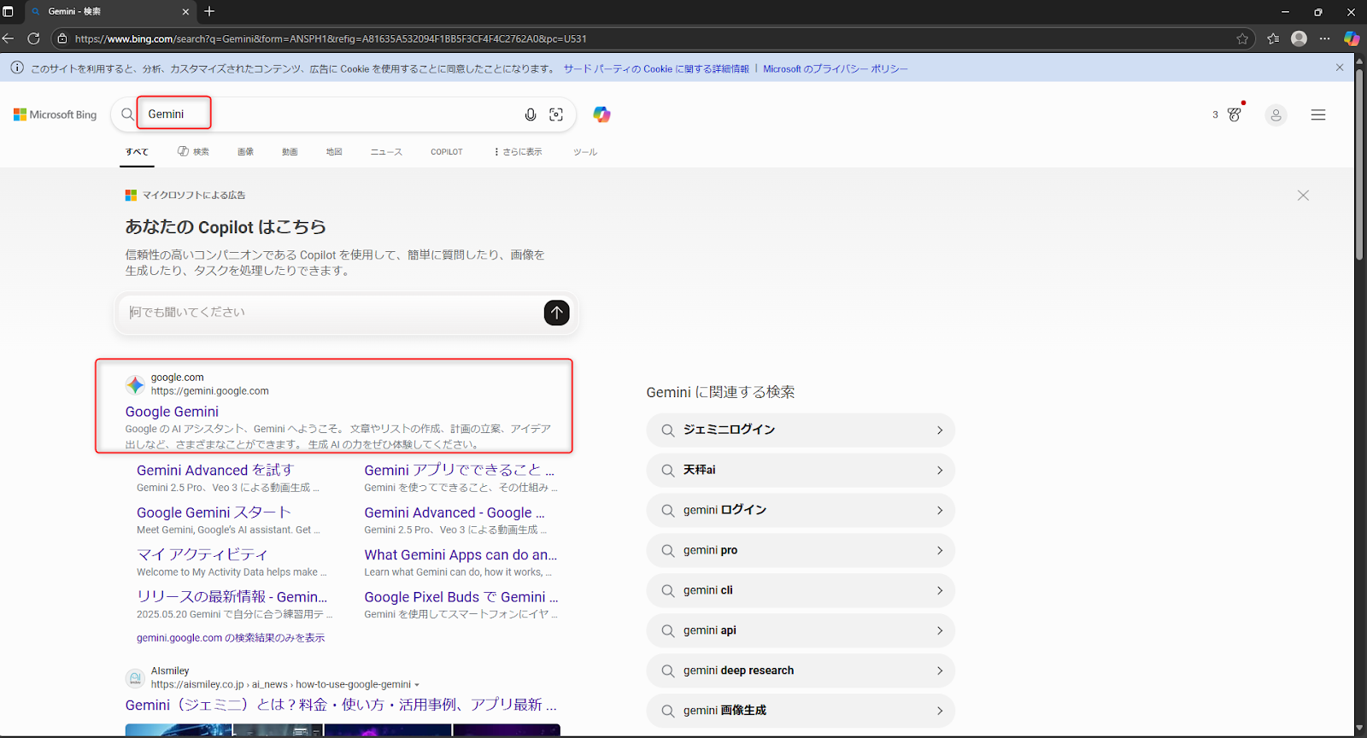This screenshot has height=738, width=1367.
Task: Switch to the 動画 tab
Action: pyautogui.click(x=290, y=152)
